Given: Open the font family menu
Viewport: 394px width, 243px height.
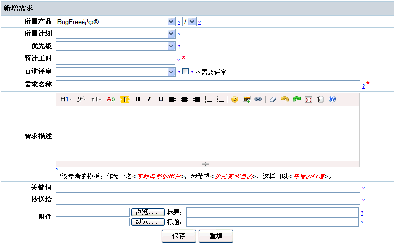Looking at the screenshot, I should (x=82, y=99).
